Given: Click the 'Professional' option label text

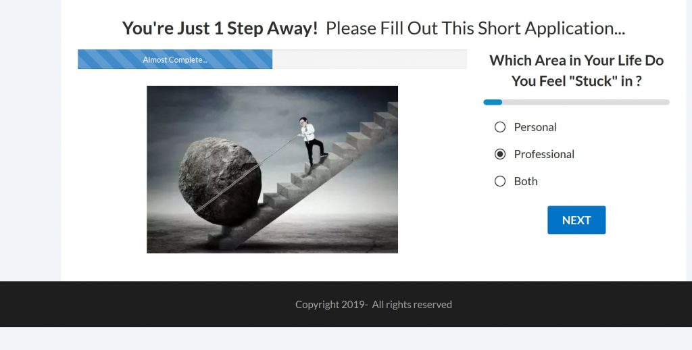Looking at the screenshot, I should [x=544, y=154].
